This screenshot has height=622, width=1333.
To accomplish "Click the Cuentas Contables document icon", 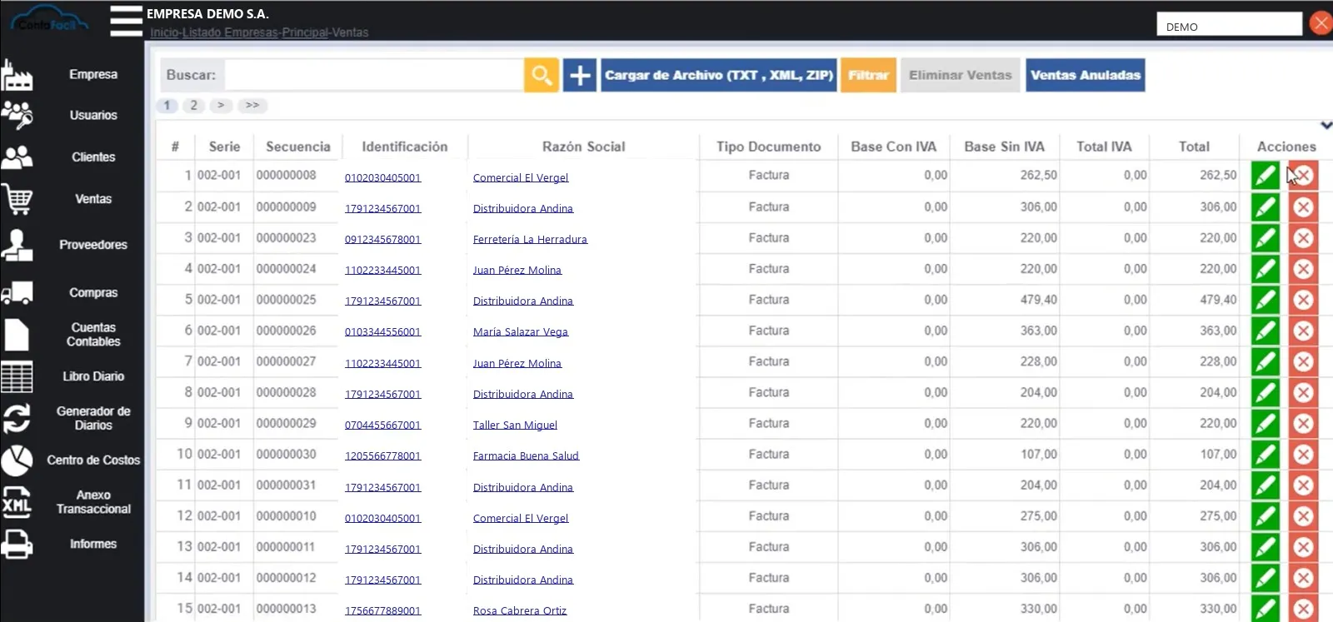I will click(x=17, y=334).
